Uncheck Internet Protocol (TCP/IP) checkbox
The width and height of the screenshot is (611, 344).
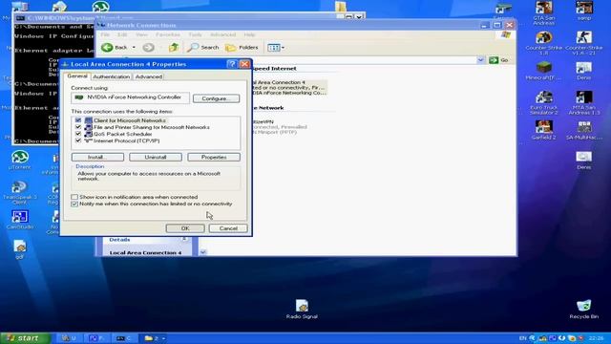point(78,140)
